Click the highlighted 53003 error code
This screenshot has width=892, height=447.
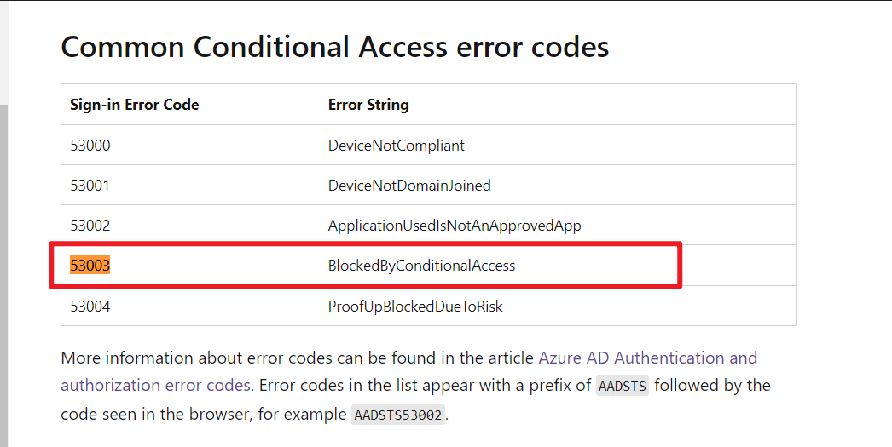[90, 266]
